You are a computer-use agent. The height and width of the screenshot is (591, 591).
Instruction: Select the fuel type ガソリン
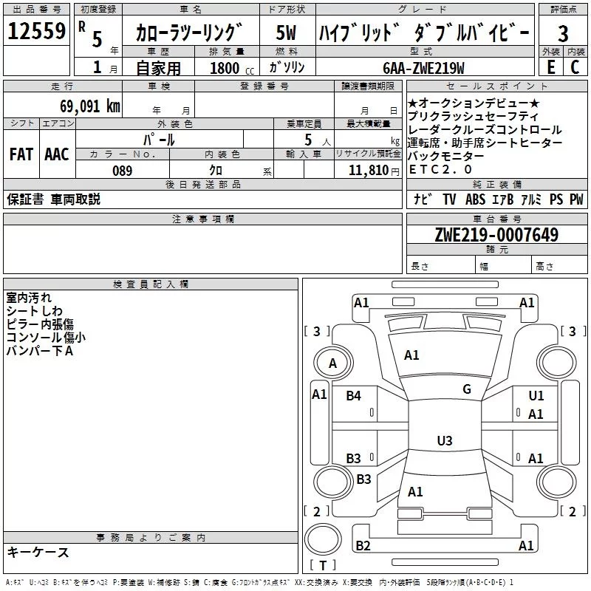(x=287, y=66)
